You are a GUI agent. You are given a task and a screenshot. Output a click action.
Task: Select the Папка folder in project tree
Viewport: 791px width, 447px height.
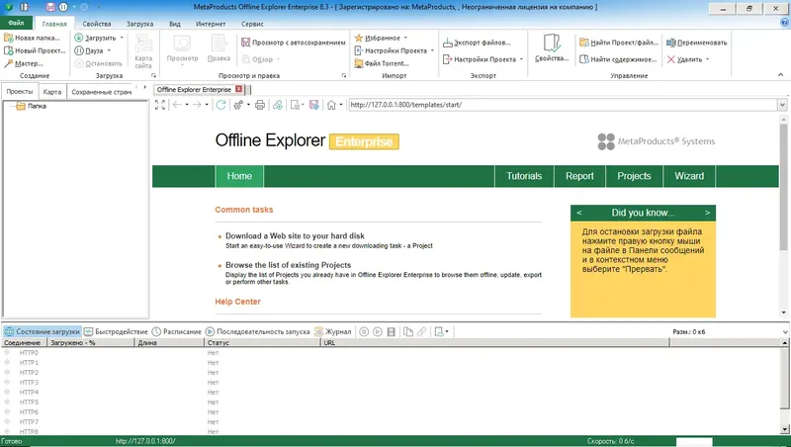pos(32,106)
